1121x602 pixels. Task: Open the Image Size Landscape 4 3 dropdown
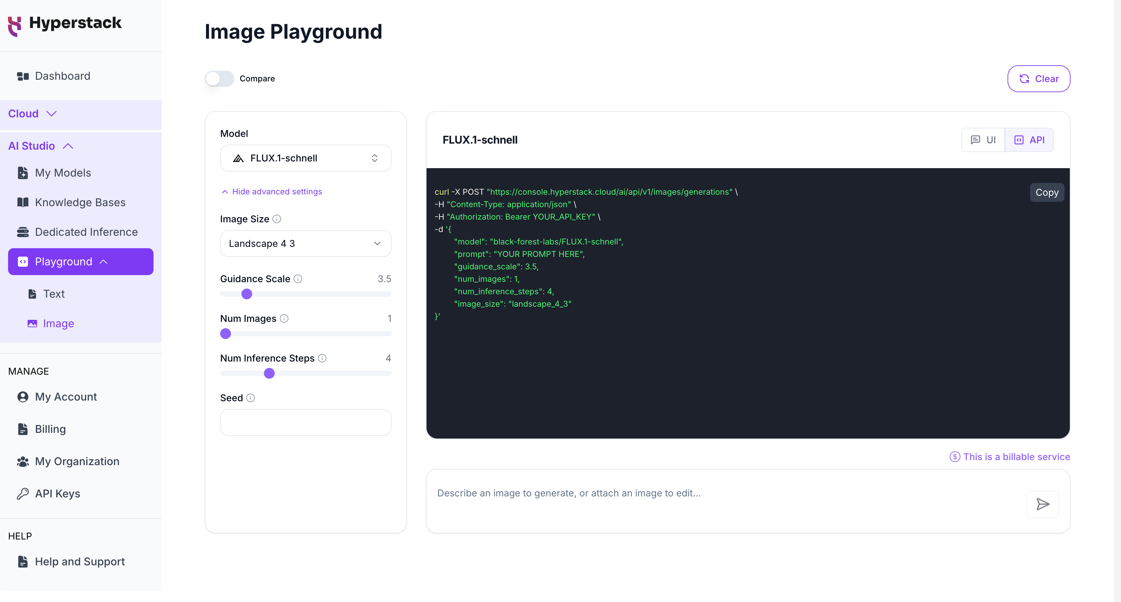pyautogui.click(x=305, y=243)
